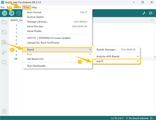This screenshot has width=156, height=120.
Task: Choose Auto Format from Tools menu
Action: [x=58, y=12]
